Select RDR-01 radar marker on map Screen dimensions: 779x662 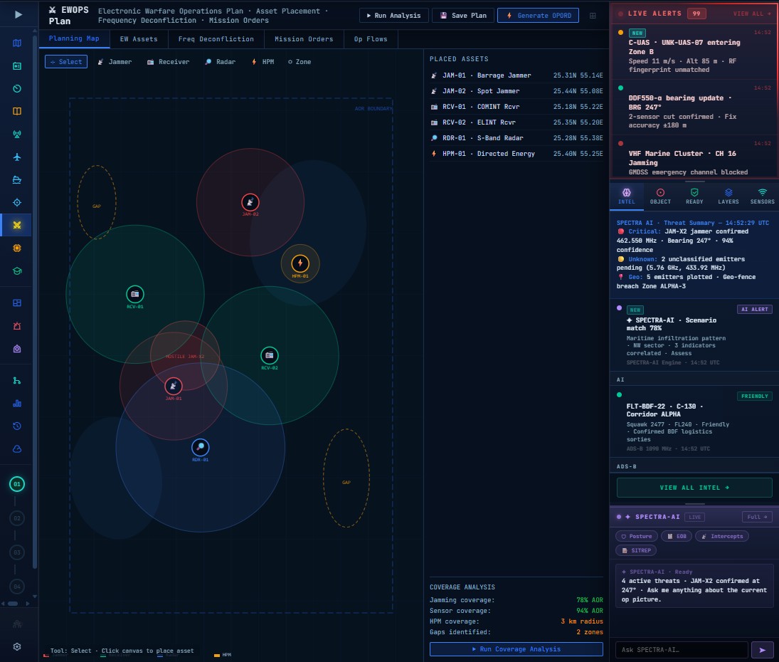tap(200, 447)
